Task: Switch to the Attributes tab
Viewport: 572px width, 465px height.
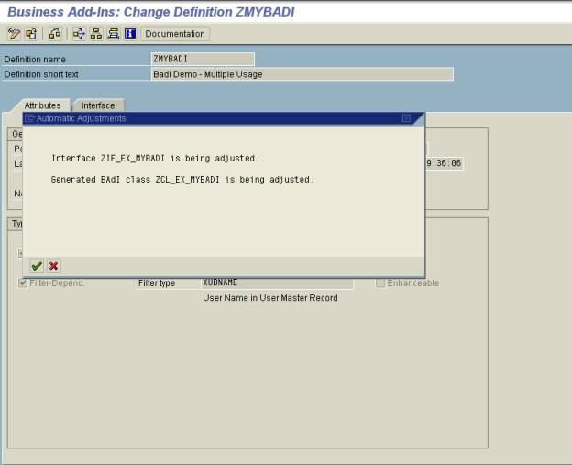Action: click(42, 105)
